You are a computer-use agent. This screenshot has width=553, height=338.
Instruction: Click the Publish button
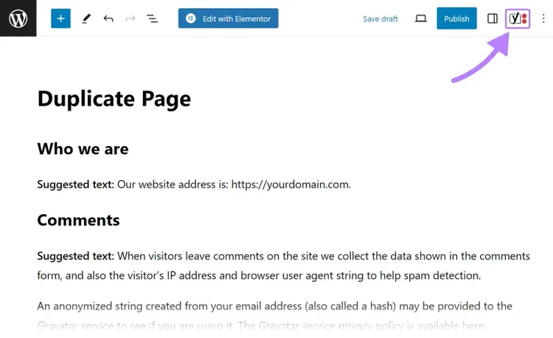tap(456, 18)
